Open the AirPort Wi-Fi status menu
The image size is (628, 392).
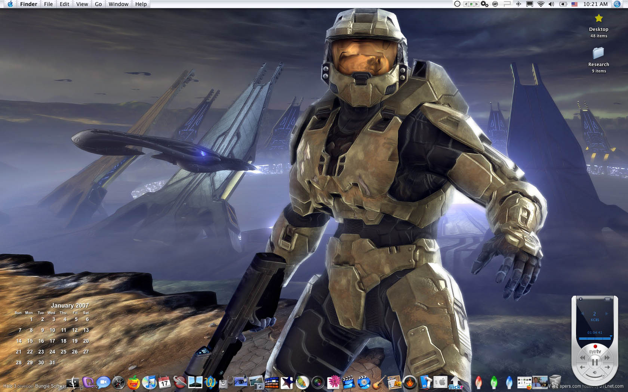(x=541, y=4)
